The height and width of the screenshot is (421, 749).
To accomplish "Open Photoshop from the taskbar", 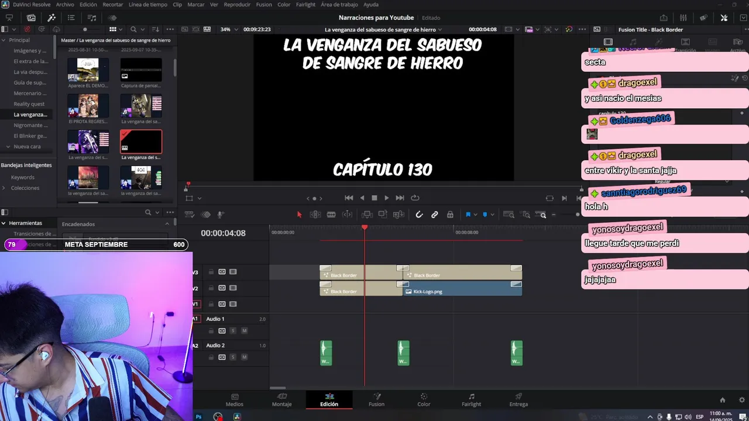I will click(199, 417).
